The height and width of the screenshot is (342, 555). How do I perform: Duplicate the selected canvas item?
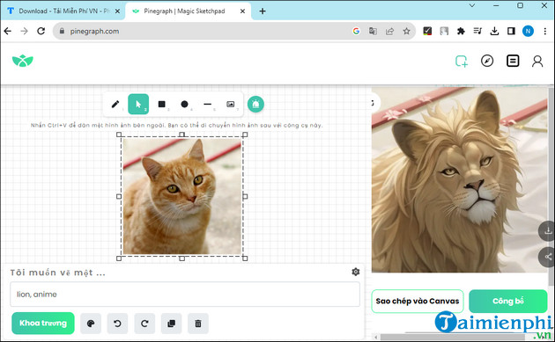[x=171, y=324]
